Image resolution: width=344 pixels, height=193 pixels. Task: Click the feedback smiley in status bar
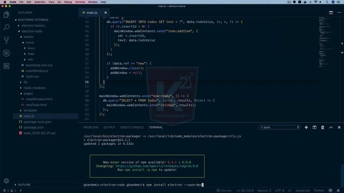click(x=331, y=190)
